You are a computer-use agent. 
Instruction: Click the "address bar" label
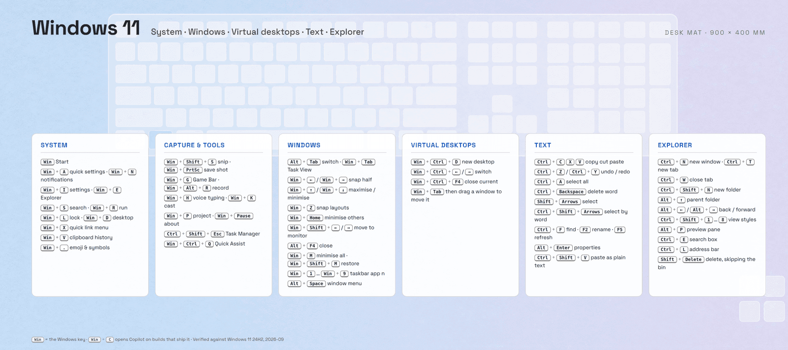pyautogui.click(x=704, y=250)
